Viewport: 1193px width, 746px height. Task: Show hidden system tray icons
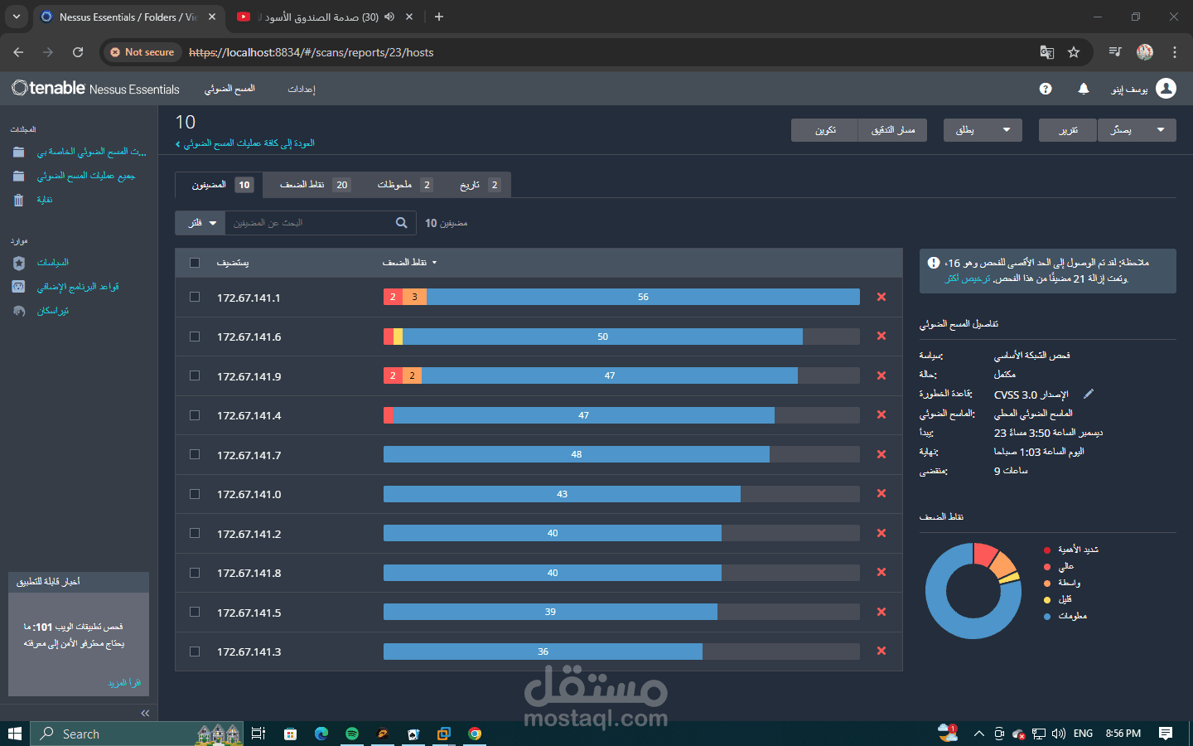point(978,734)
